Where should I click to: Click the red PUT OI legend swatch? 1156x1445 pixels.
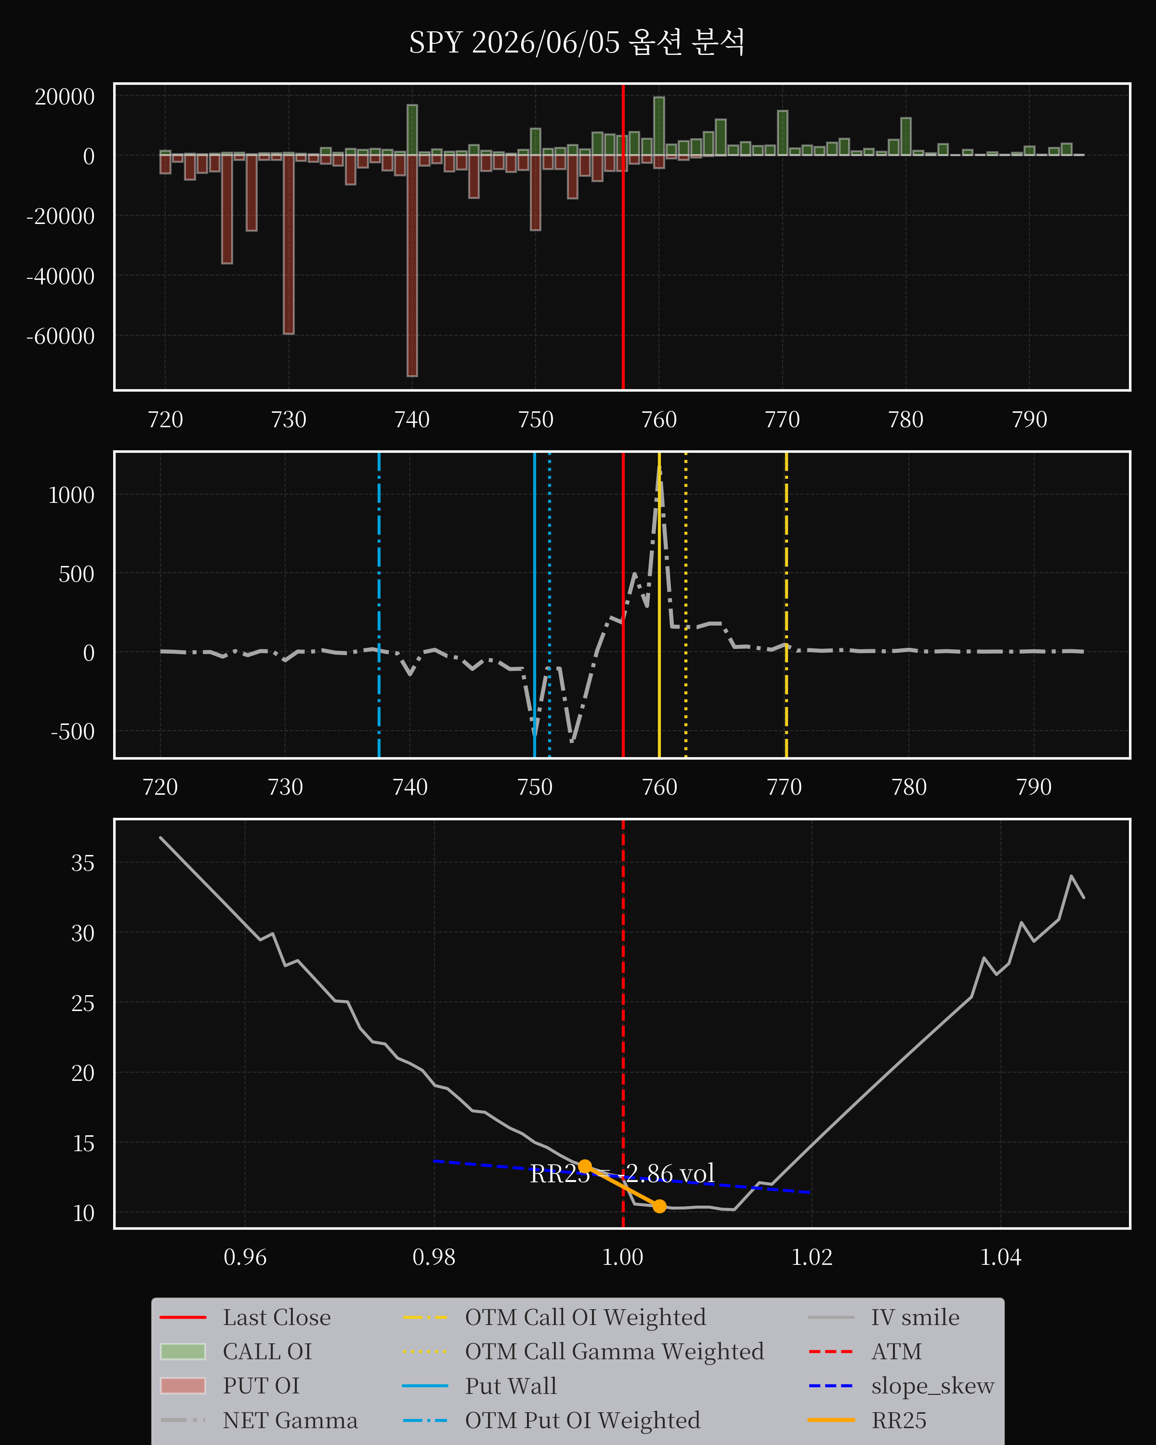183,1386
